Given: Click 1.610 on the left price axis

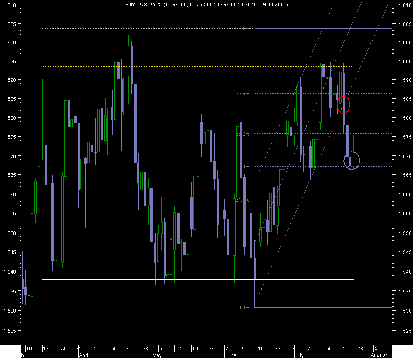Looking at the screenshot, I should click(x=9, y=5).
